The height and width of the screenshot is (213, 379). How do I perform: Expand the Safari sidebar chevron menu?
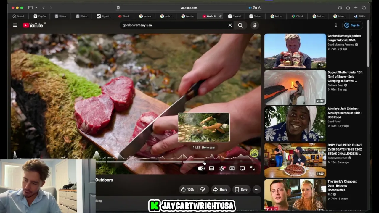(36, 8)
